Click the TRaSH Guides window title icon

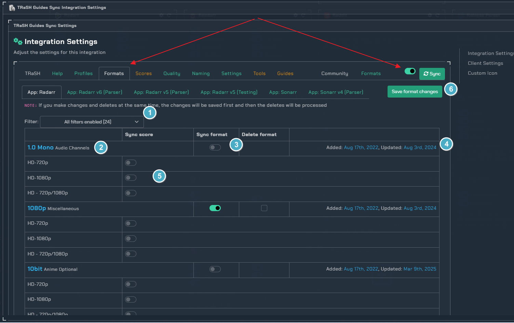(x=12, y=8)
